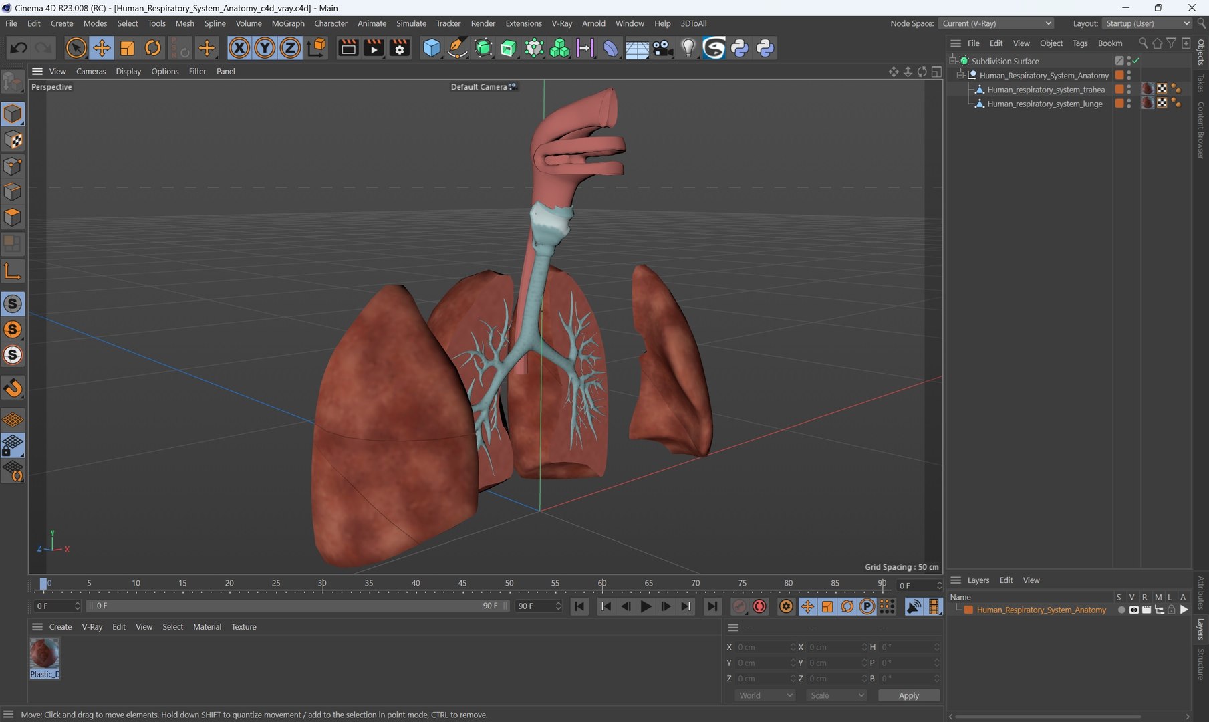1209x722 pixels.
Task: Select Polygons mode in left palette
Action: pyautogui.click(x=13, y=218)
